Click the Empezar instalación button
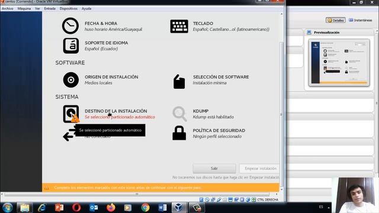The width and height of the screenshot is (379, 213). click(x=259, y=168)
